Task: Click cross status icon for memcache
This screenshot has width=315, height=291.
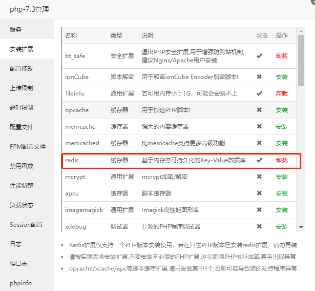Action: tap(259, 126)
